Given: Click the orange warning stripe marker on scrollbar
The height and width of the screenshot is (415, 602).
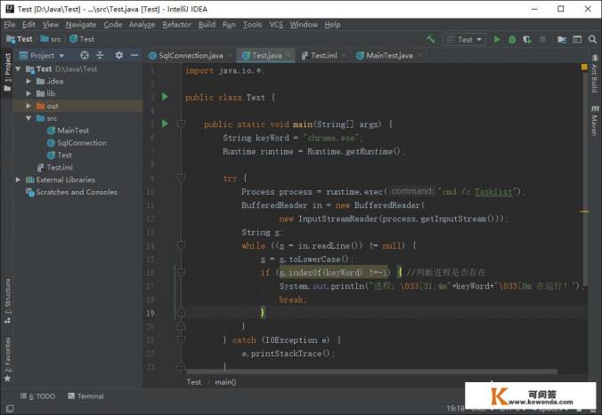Looking at the screenshot, I should point(584,211).
